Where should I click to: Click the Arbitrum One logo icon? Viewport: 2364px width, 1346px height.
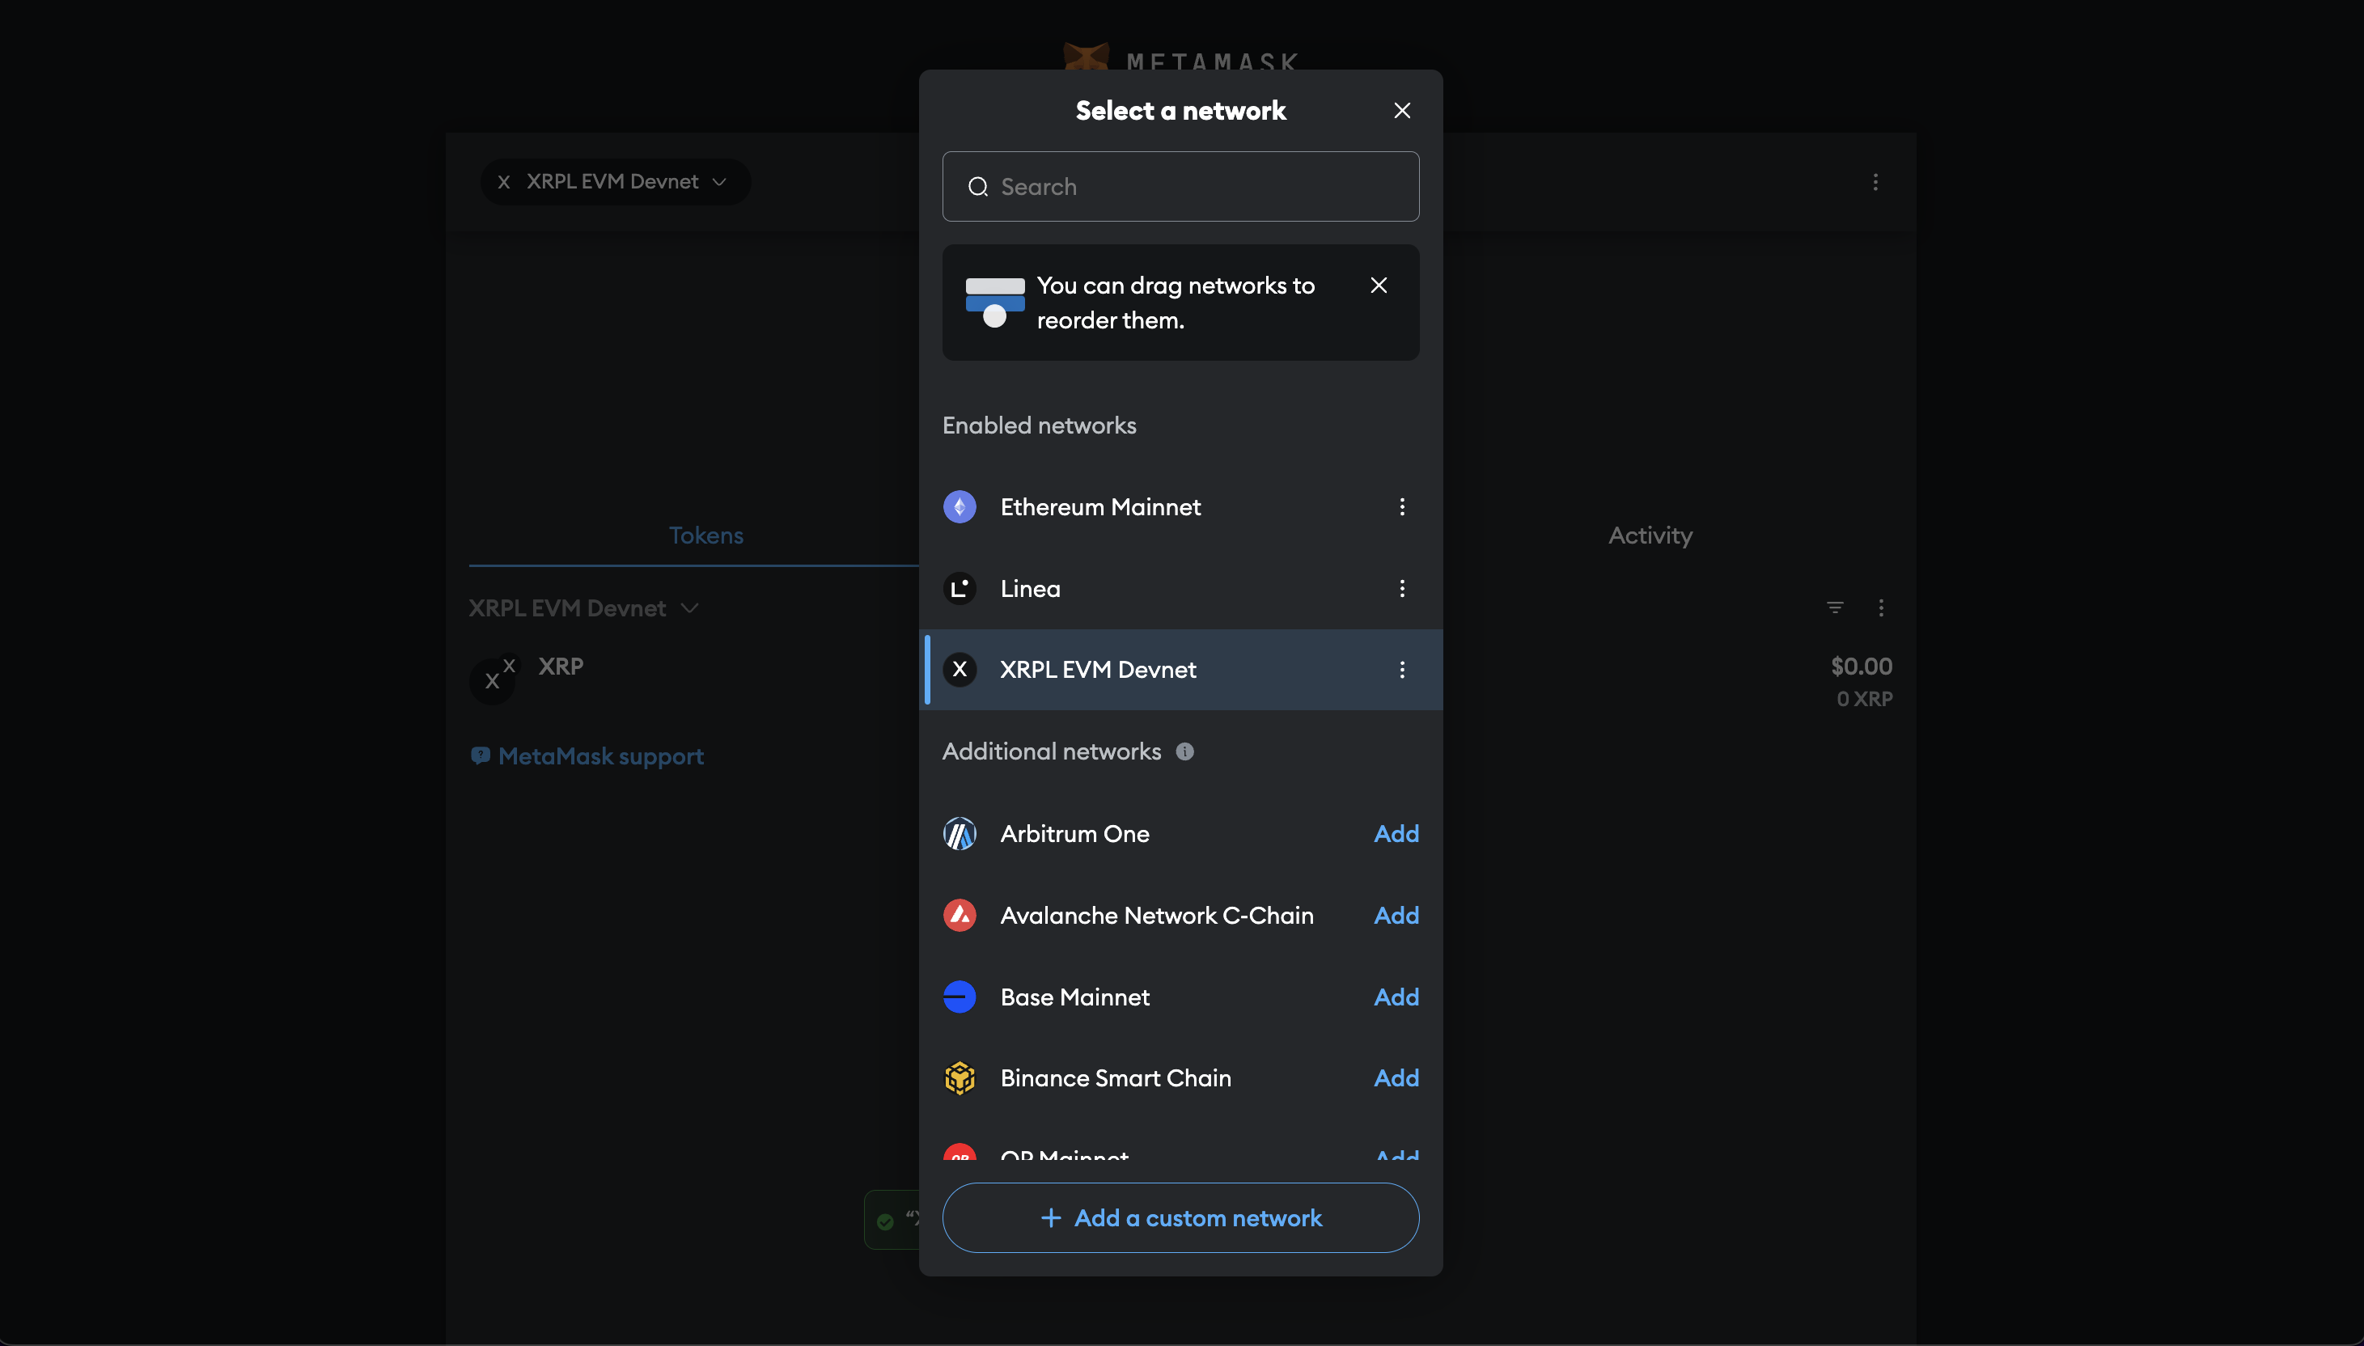point(960,834)
